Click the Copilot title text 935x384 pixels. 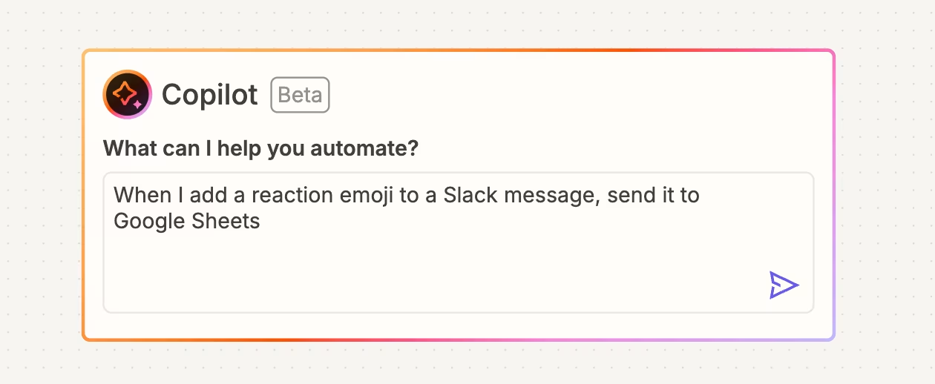coord(210,95)
